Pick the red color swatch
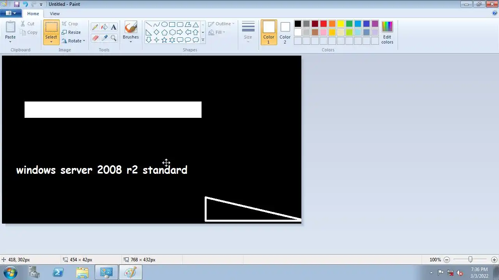Screen dimensions: 499x280 click(x=324, y=24)
